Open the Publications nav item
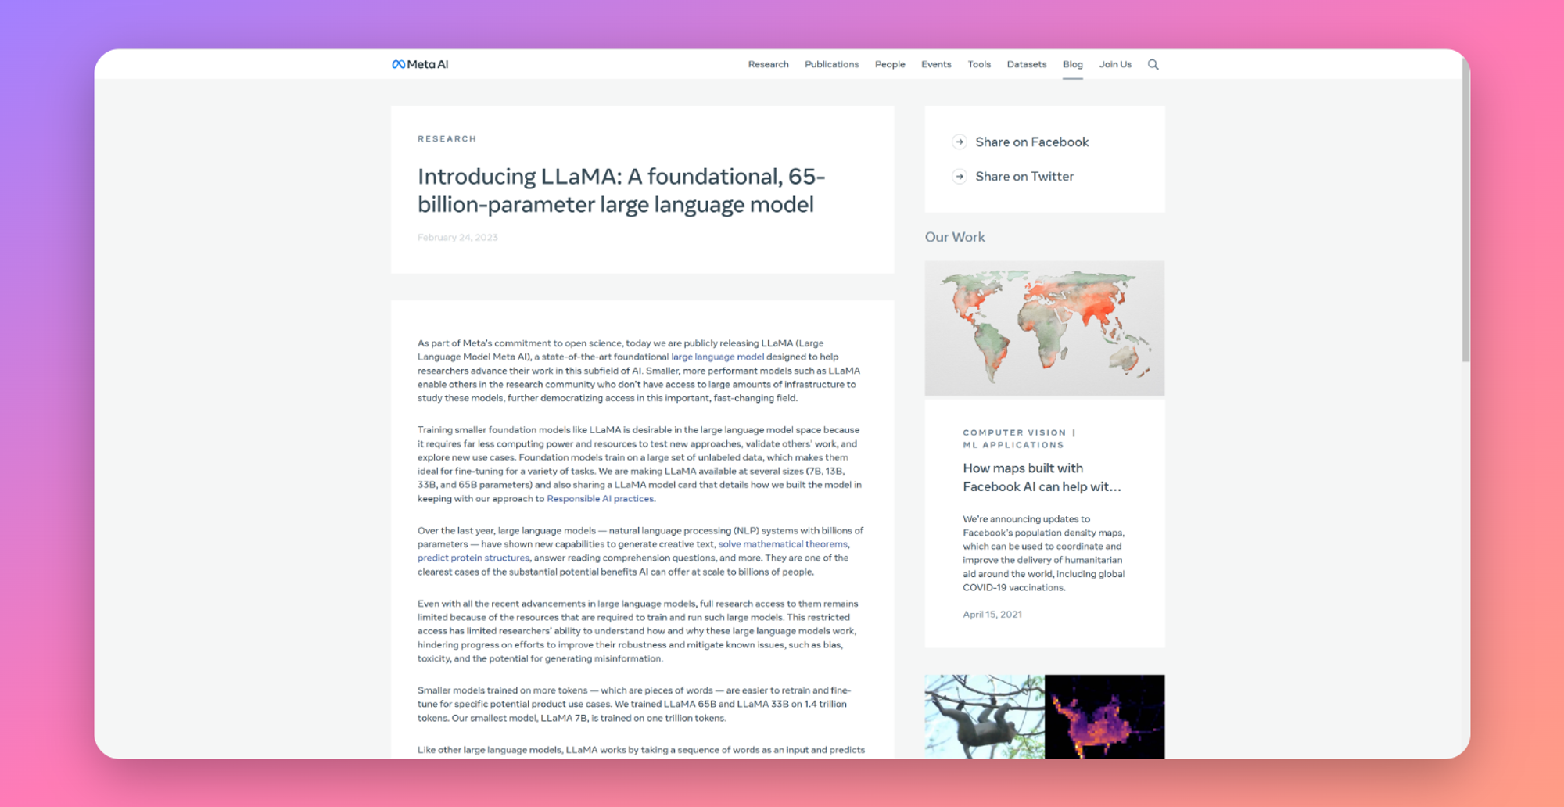Viewport: 1564px width, 807px height. tap(831, 64)
